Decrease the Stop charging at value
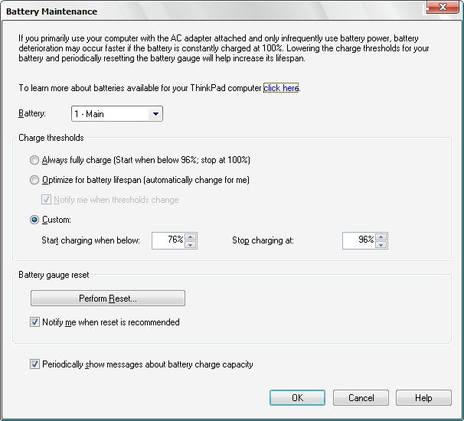This screenshot has width=464, height=421. (x=381, y=245)
